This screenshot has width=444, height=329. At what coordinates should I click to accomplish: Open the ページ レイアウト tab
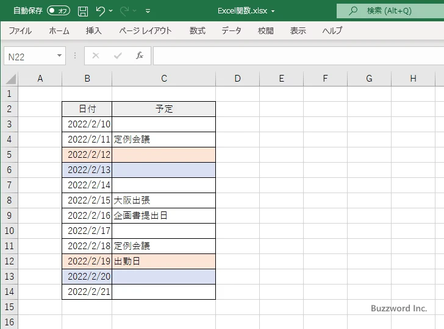pyautogui.click(x=145, y=30)
